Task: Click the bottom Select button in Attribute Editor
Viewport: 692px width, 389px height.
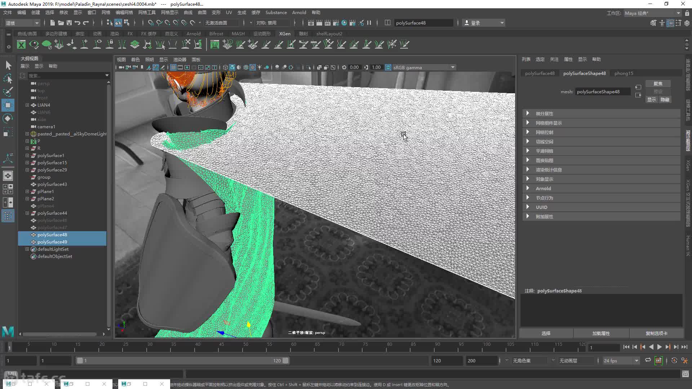Action: [546, 333]
